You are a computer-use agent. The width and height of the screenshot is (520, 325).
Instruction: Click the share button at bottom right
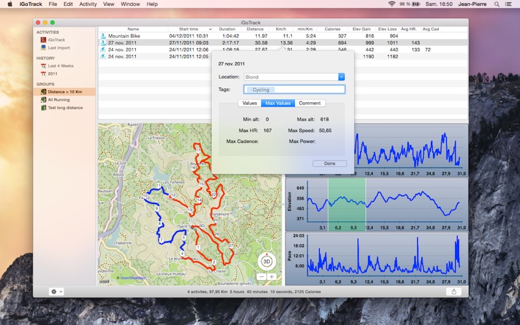(453, 291)
